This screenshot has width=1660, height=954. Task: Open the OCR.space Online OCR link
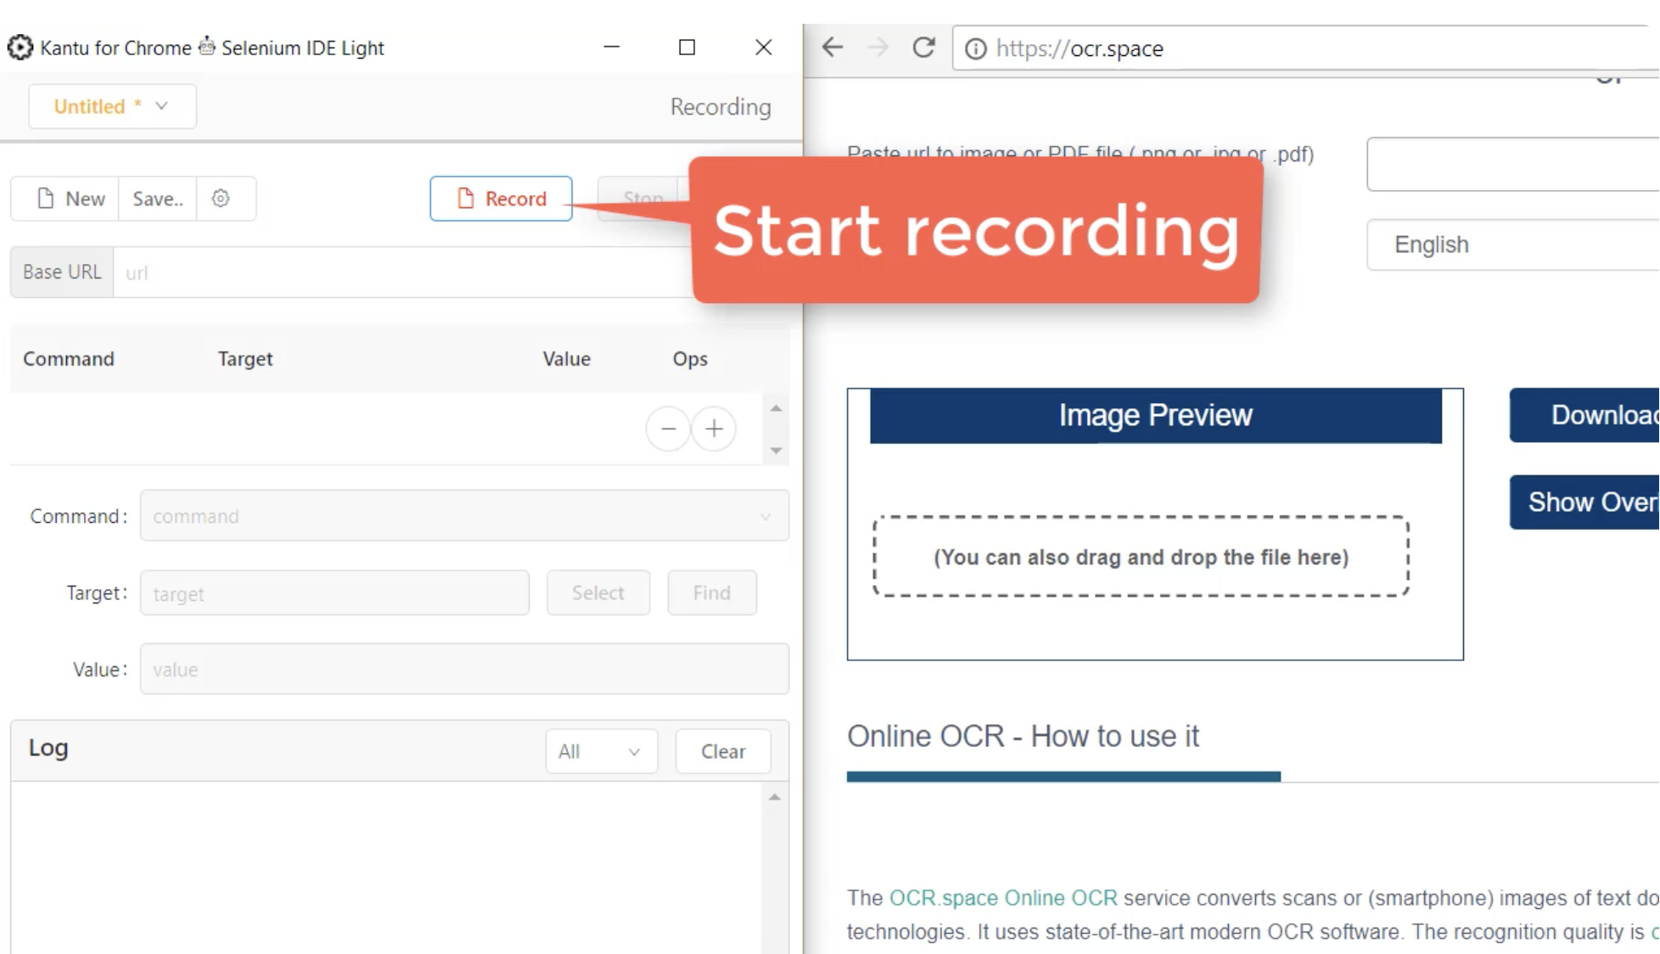[1003, 898]
